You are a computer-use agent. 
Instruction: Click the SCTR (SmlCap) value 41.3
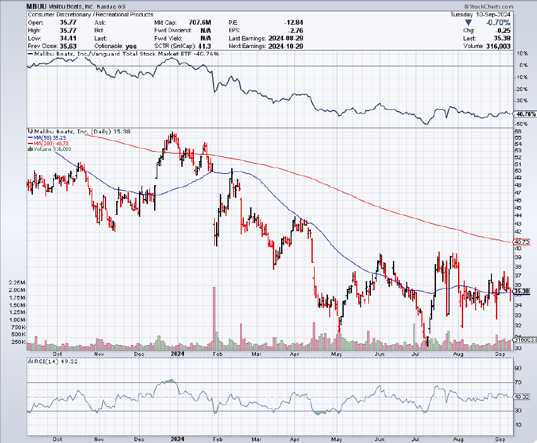tap(205, 46)
